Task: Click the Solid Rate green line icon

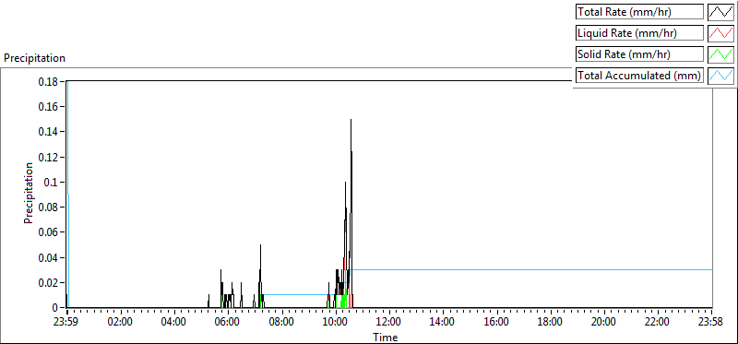Action: tap(720, 54)
